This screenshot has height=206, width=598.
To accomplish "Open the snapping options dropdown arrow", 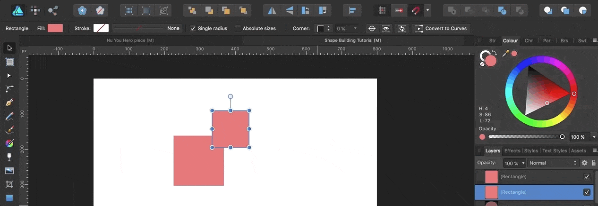I will point(427,10).
